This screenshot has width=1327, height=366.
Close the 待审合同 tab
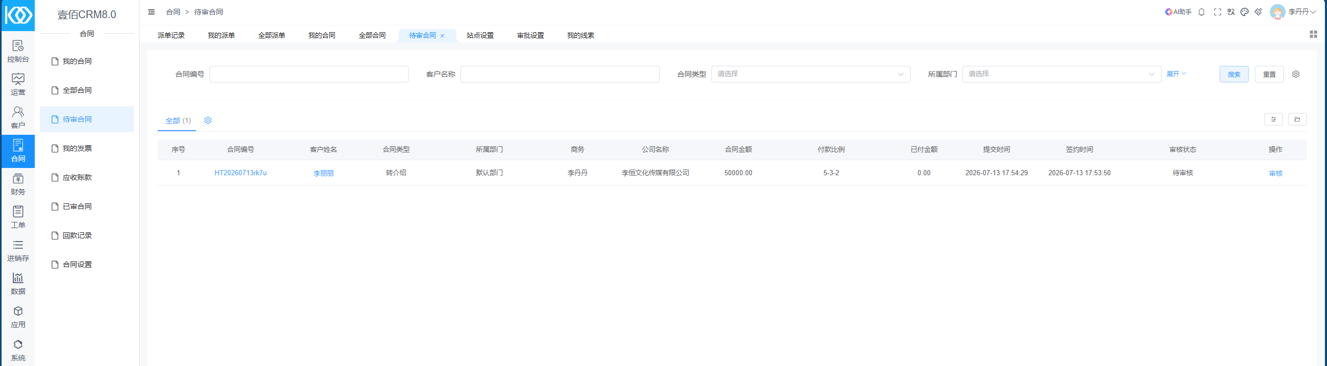(x=442, y=36)
